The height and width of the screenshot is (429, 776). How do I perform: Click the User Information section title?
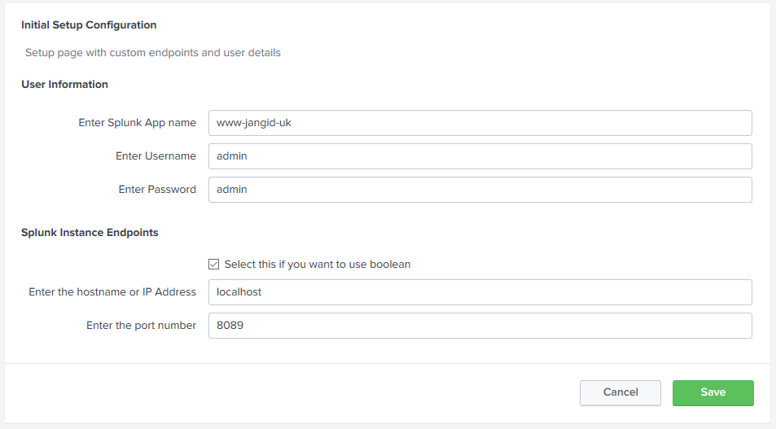(64, 85)
